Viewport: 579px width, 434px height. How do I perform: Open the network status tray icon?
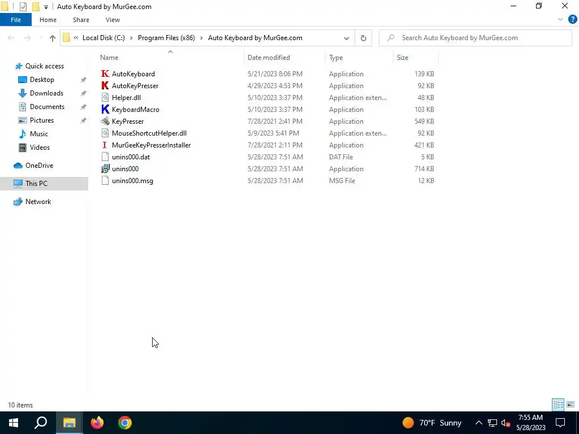point(492,423)
